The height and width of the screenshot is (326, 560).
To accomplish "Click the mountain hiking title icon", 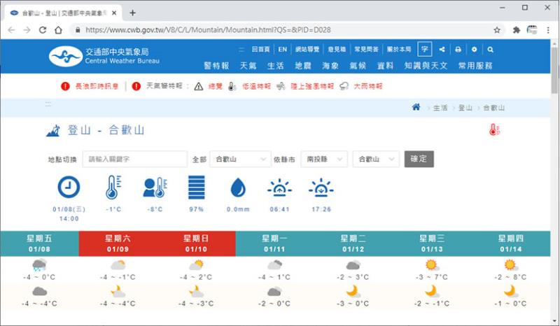I will click(x=53, y=131).
